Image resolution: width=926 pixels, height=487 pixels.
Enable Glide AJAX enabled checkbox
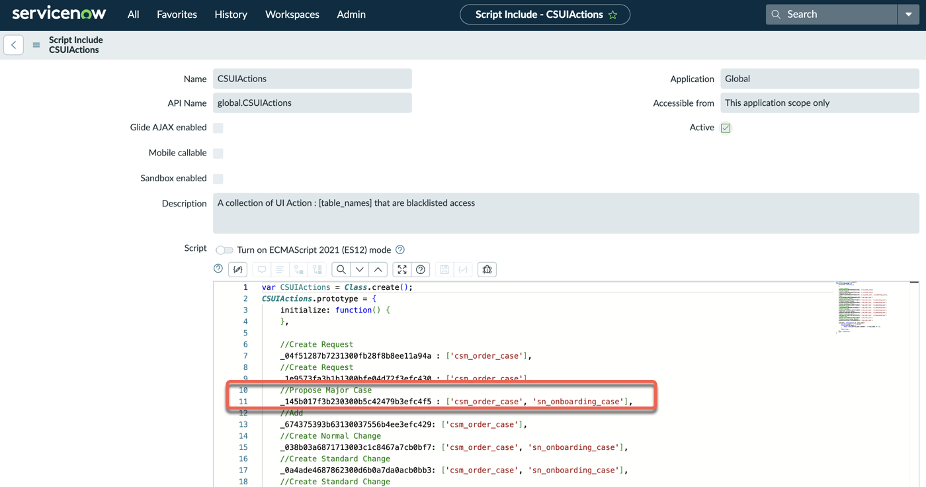click(x=218, y=128)
